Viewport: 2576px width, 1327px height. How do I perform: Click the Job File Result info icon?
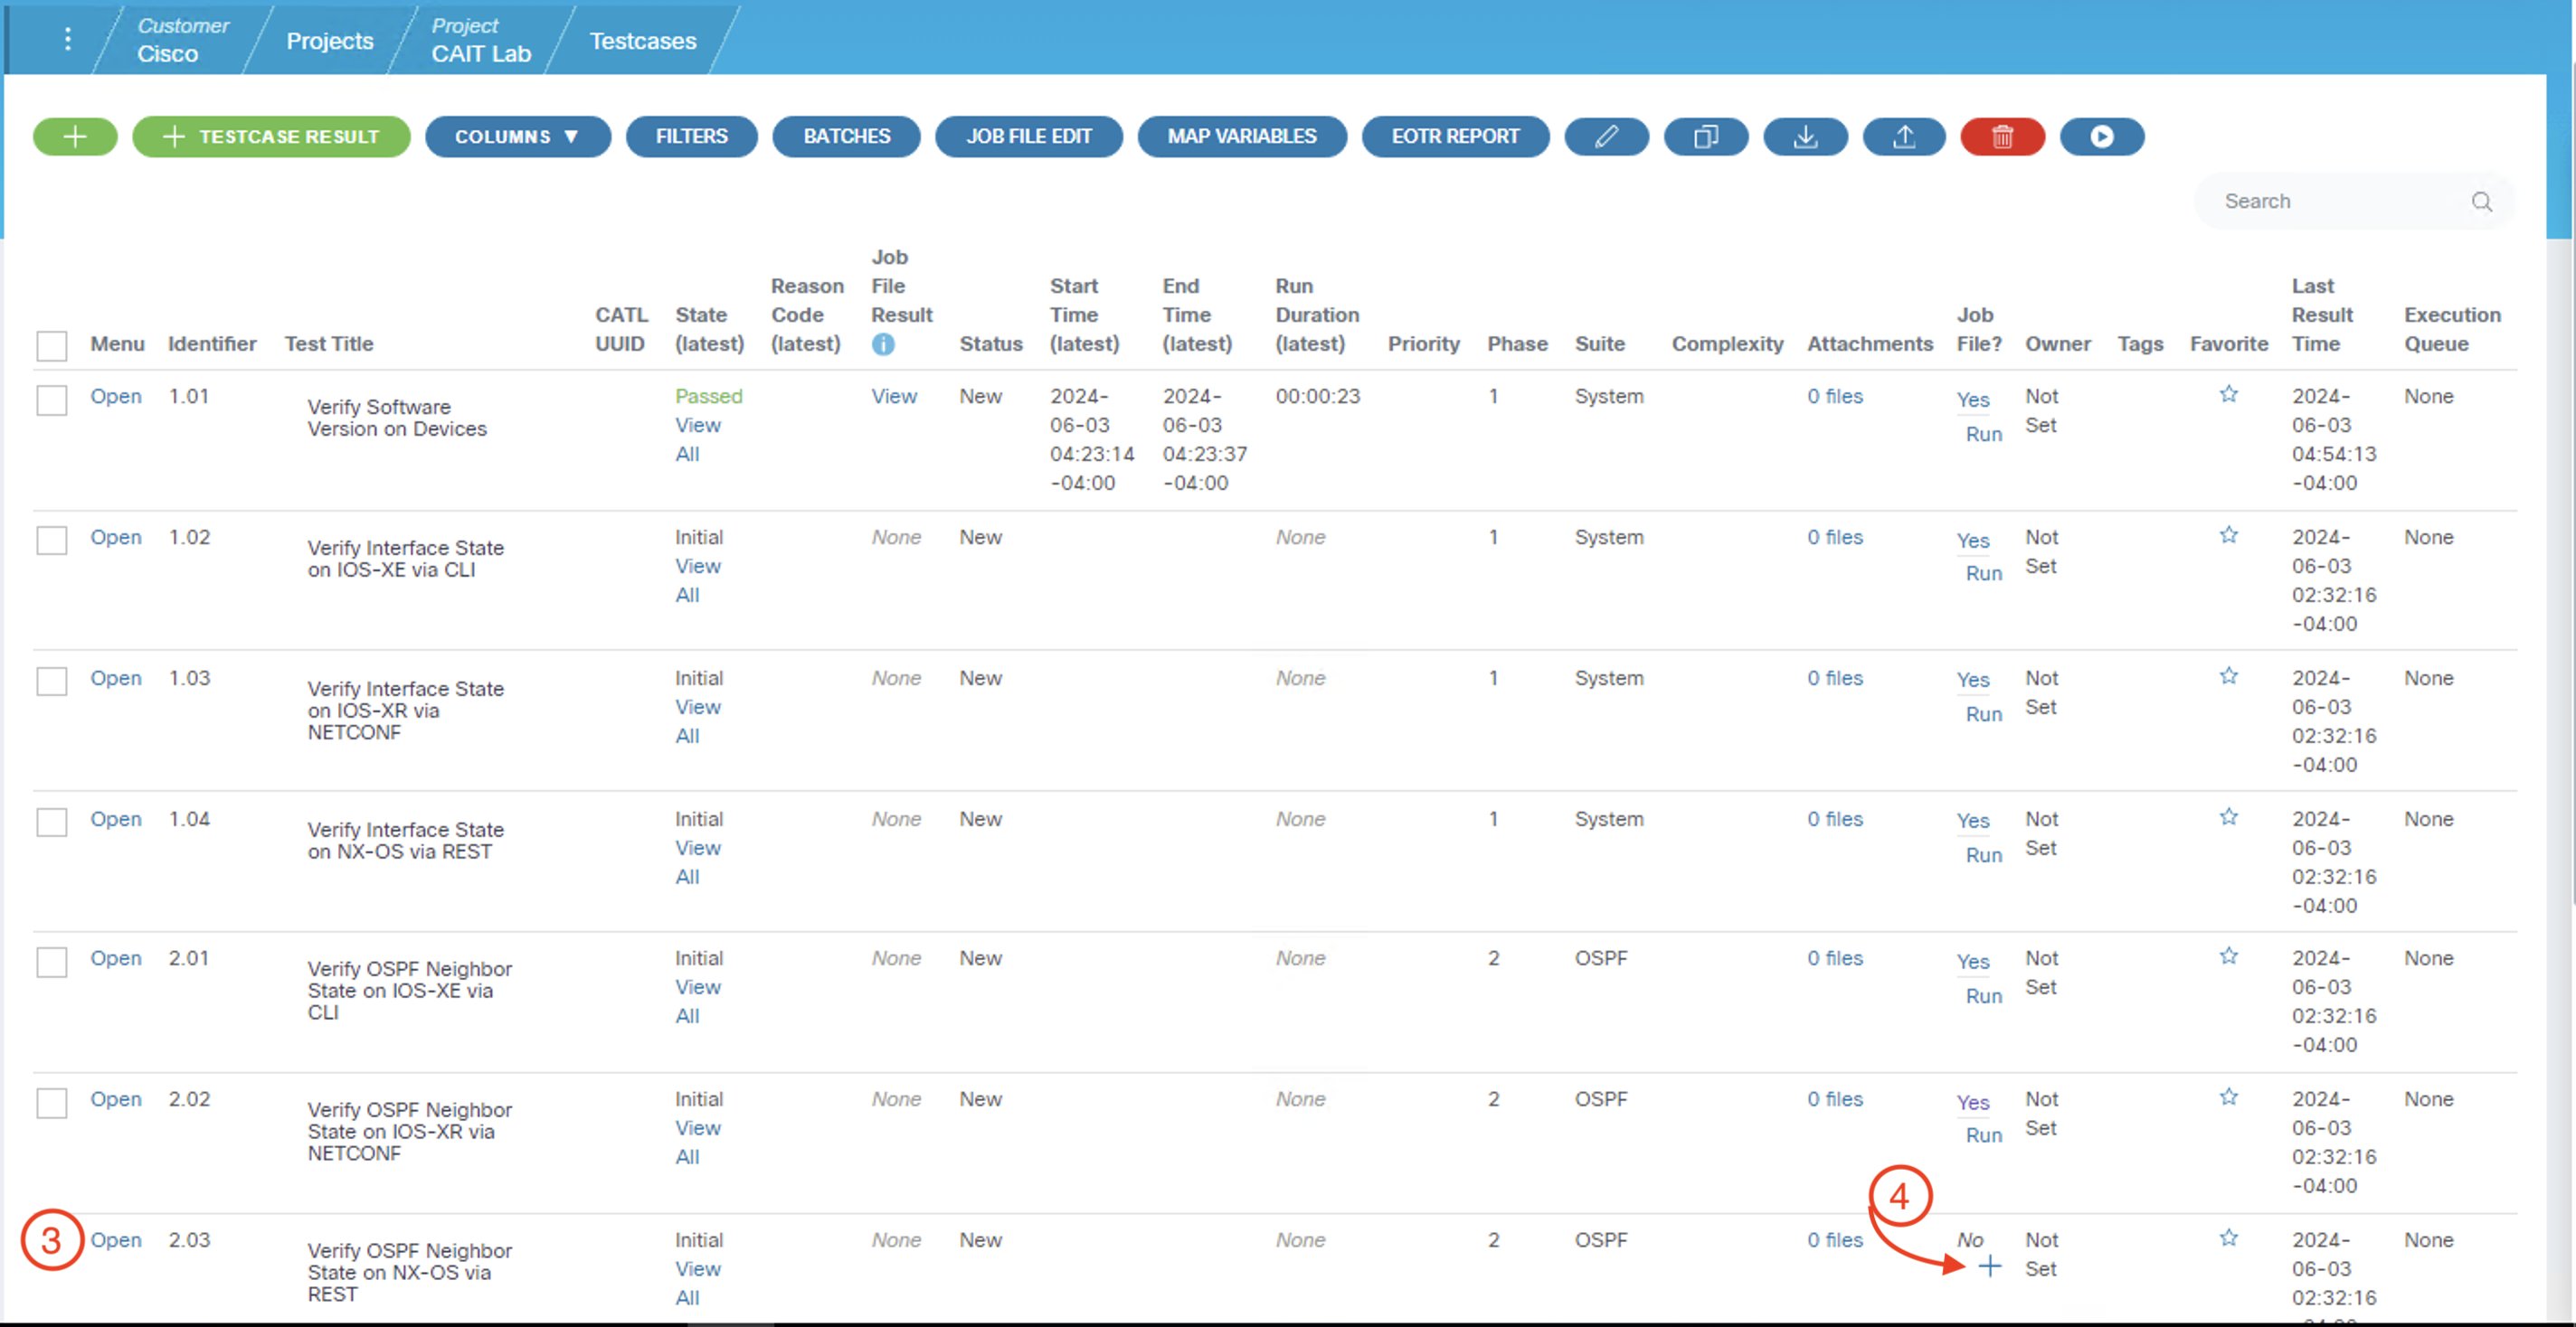(883, 344)
